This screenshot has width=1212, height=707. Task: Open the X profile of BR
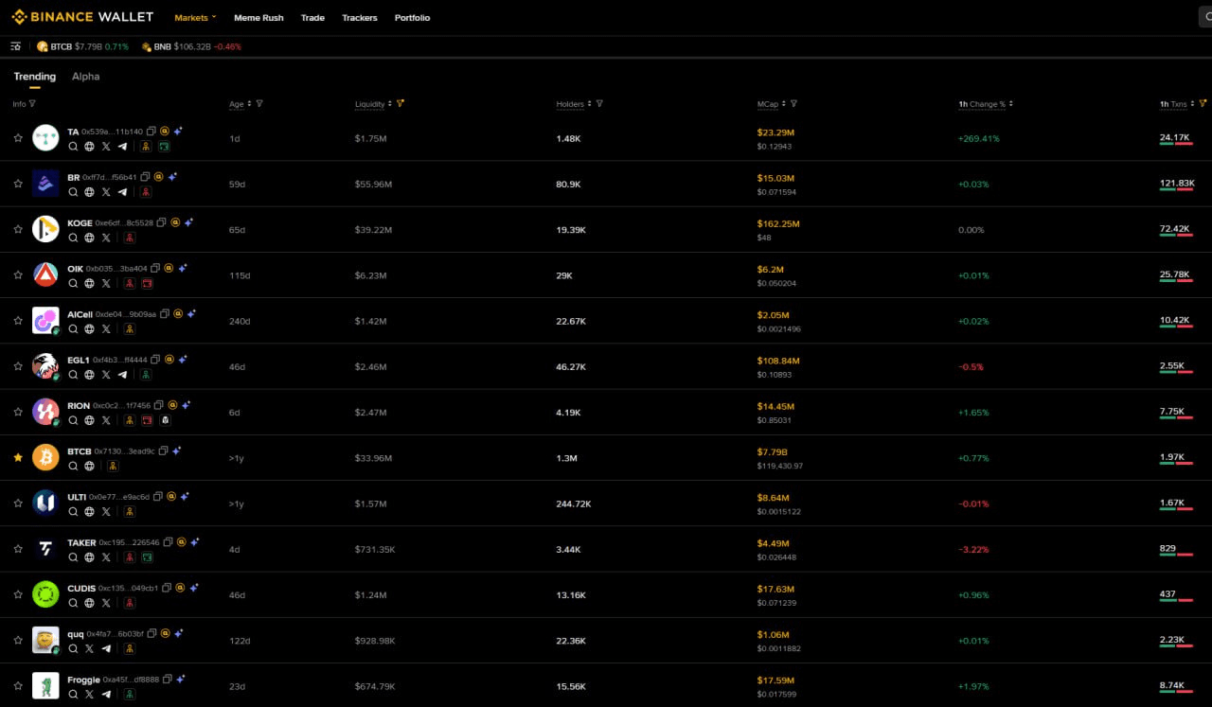point(106,192)
